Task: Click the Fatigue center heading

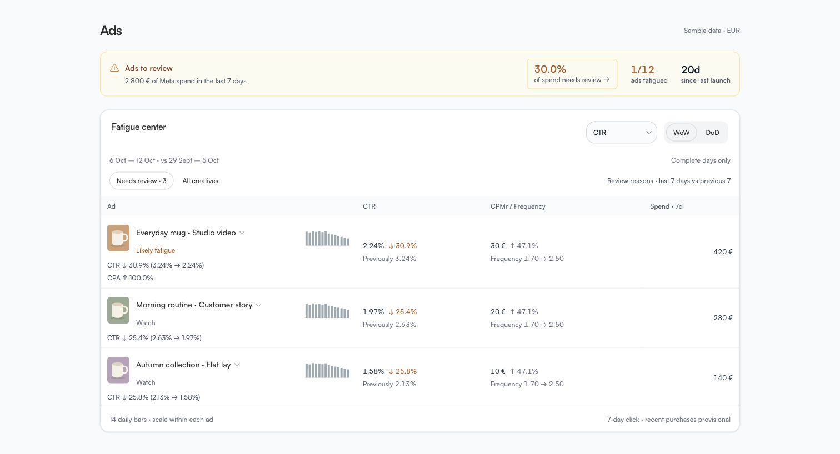Action: (139, 127)
